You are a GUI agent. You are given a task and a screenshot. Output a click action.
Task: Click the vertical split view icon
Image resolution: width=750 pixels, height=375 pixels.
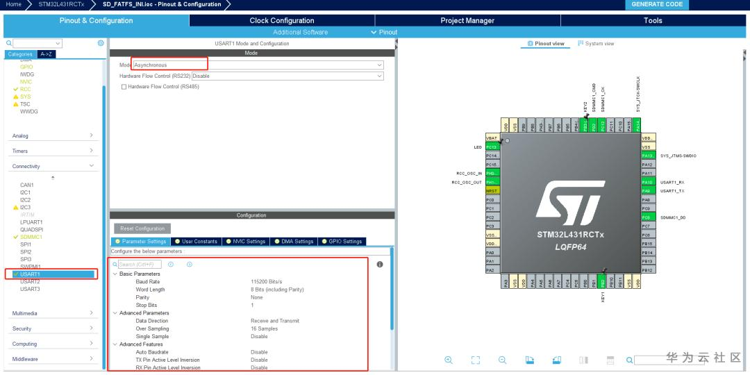click(583, 360)
